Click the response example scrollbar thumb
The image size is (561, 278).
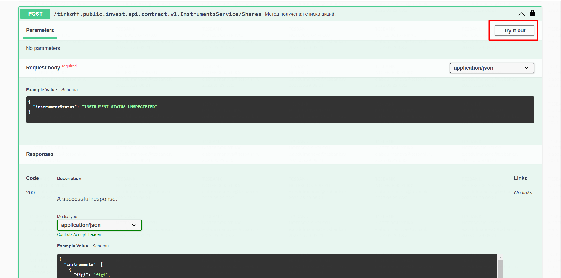coord(500,269)
